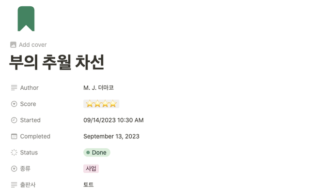310x195 pixels.
Task: Click the Completed calendar icon
Action: point(14,136)
